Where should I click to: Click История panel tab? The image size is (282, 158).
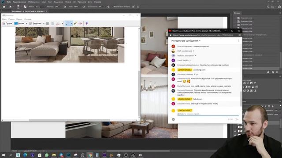click(x=237, y=13)
